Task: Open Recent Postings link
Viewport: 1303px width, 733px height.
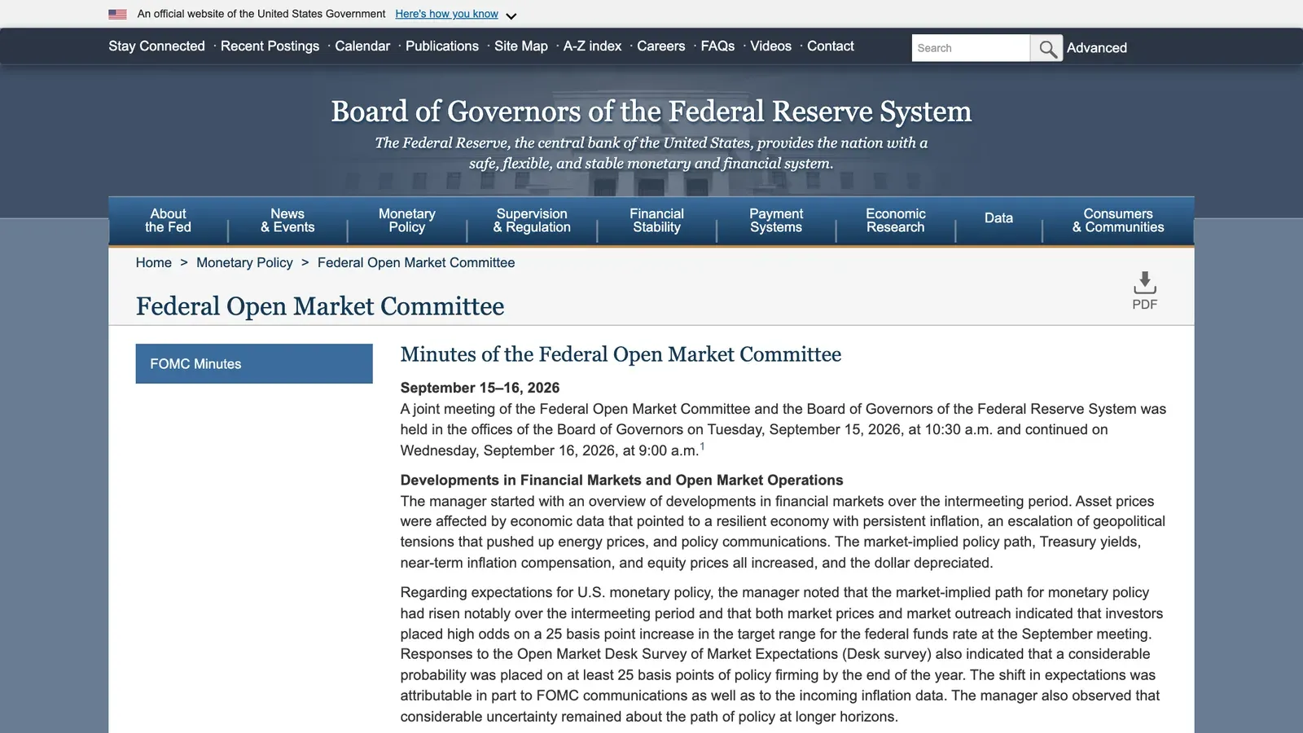Action: (x=270, y=46)
